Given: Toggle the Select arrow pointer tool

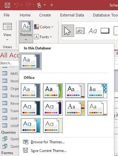Looking at the screenshot, I should (68, 31).
